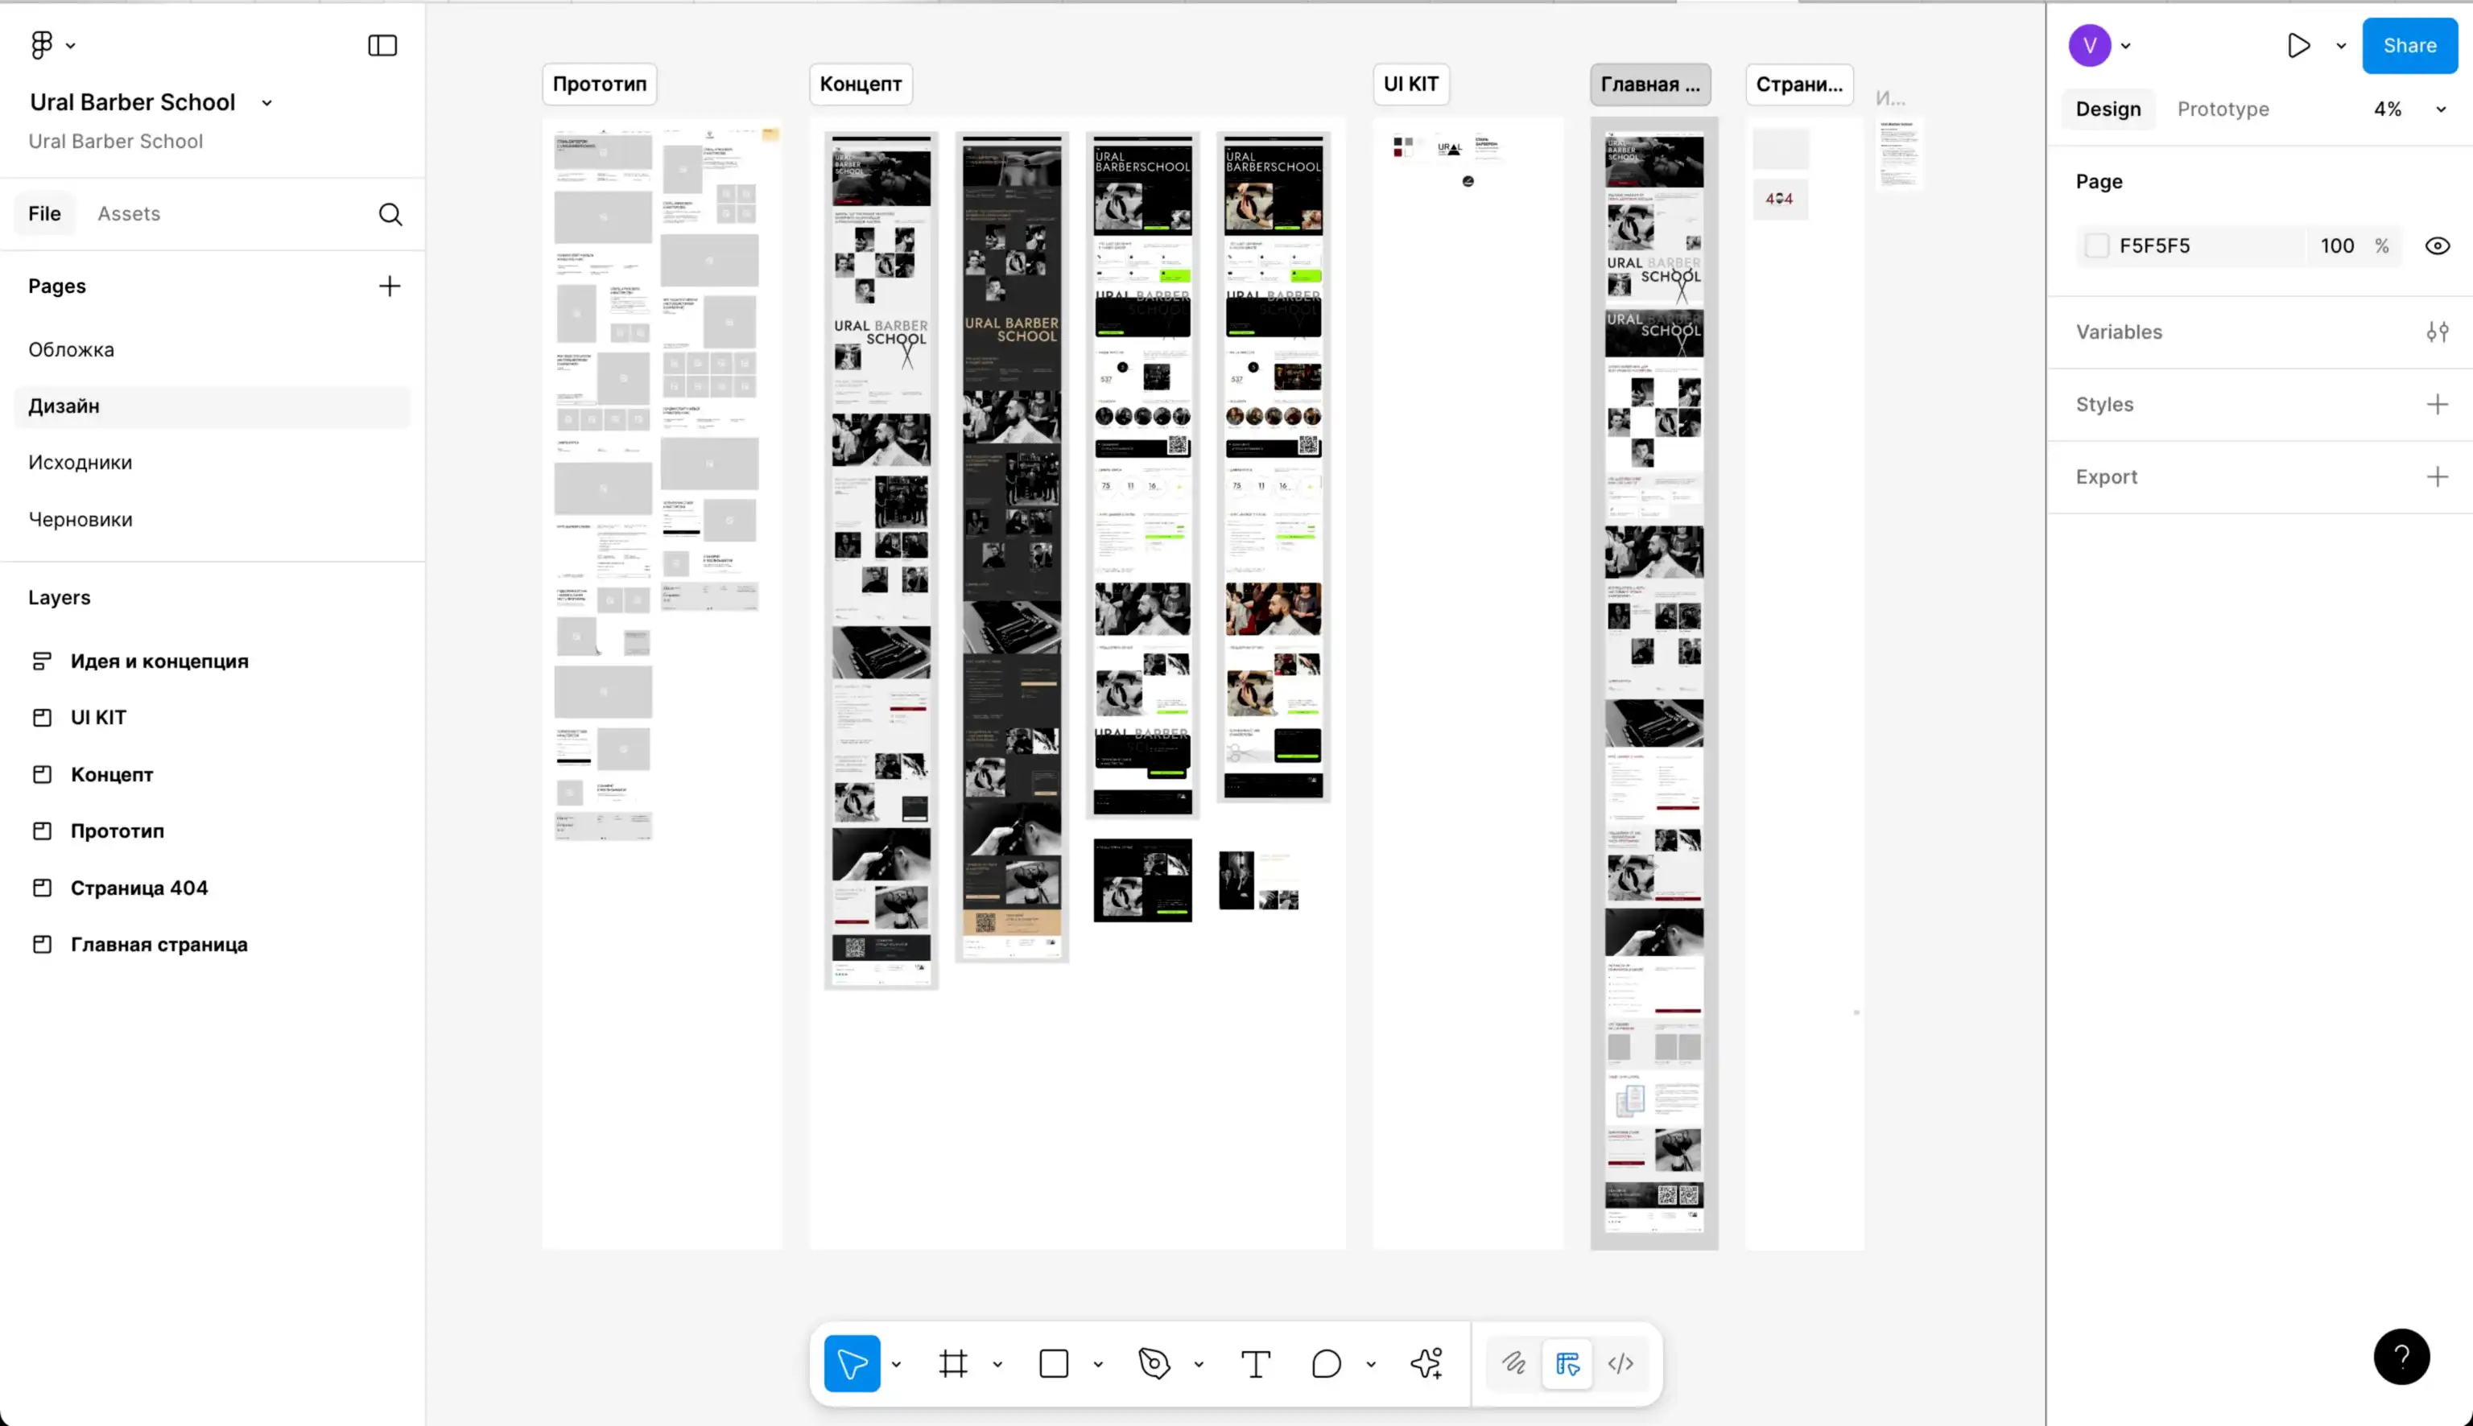This screenshot has height=1426, width=2473.
Task: Open the Assets tab
Action: [x=128, y=213]
